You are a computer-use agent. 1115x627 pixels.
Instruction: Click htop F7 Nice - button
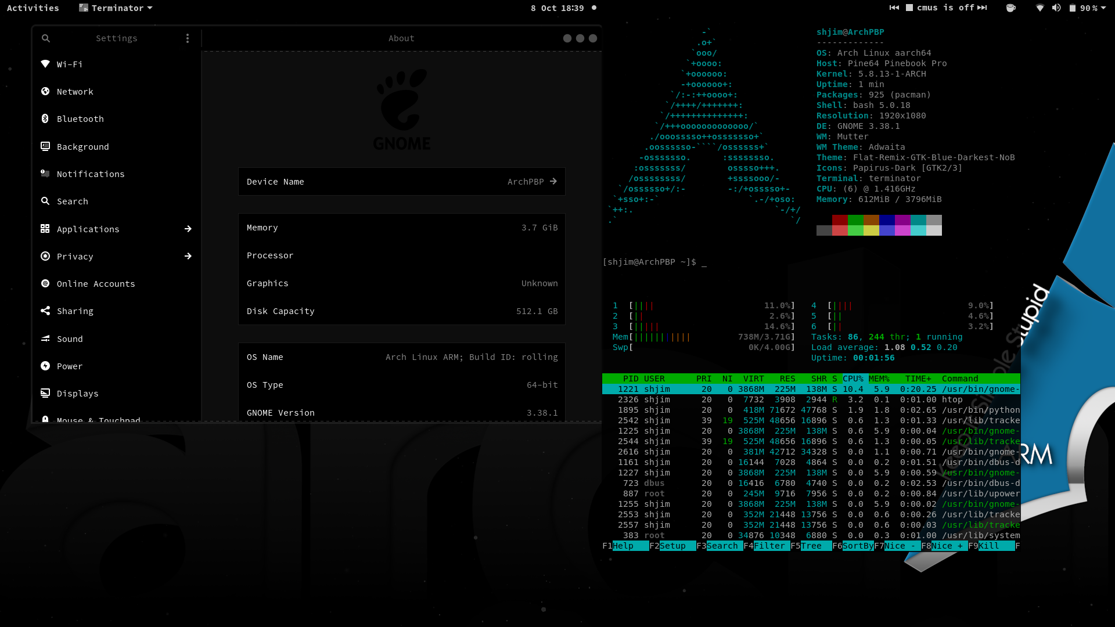(898, 546)
